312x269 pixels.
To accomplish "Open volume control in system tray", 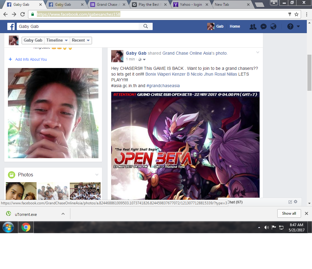I will (266, 227).
